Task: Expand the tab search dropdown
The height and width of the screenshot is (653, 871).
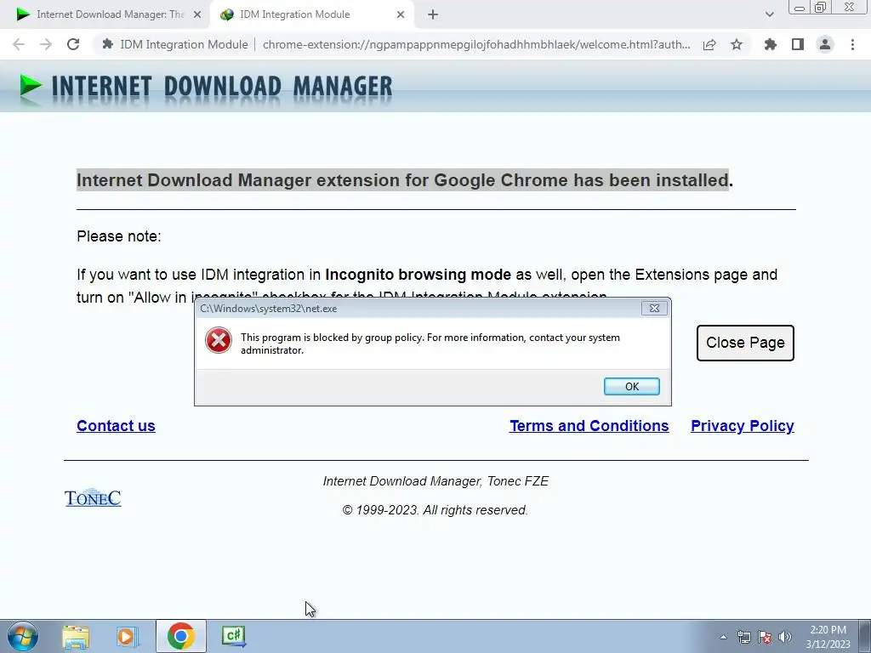Action: (769, 14)
